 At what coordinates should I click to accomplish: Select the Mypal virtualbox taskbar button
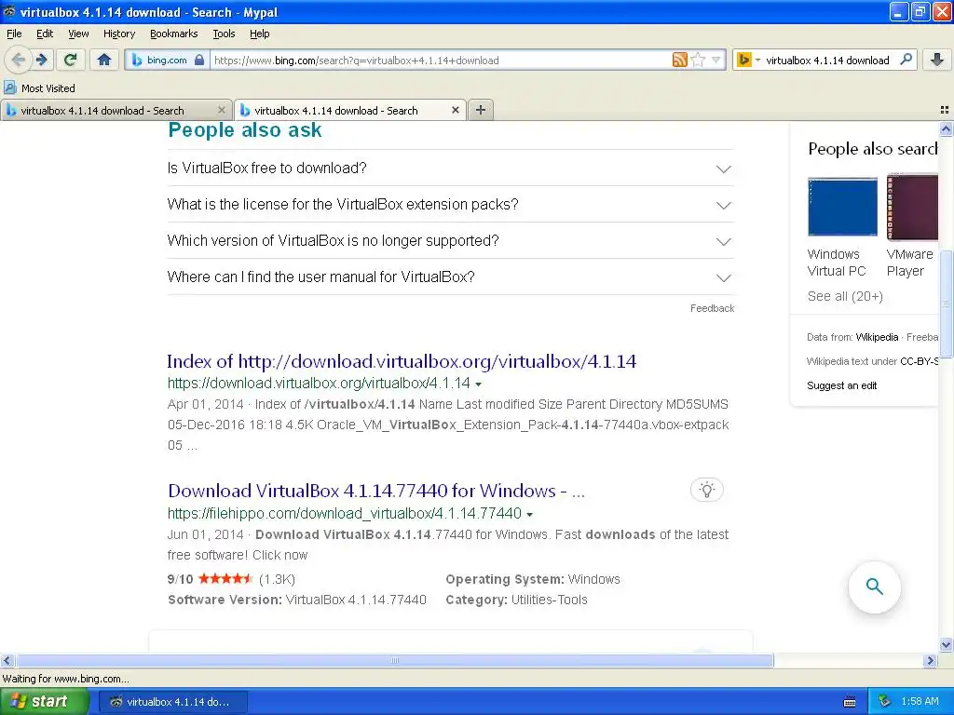pyautogui.click(x=172, y=702)
